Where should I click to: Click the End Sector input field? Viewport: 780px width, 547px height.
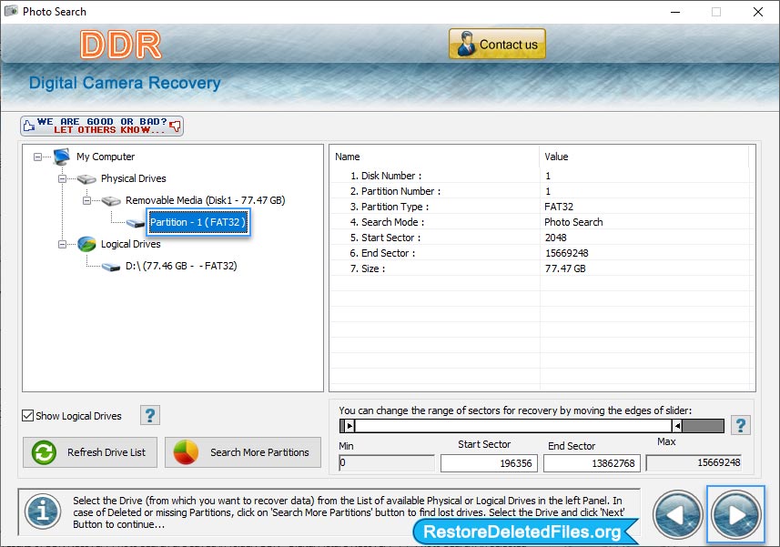click(592, 463)
